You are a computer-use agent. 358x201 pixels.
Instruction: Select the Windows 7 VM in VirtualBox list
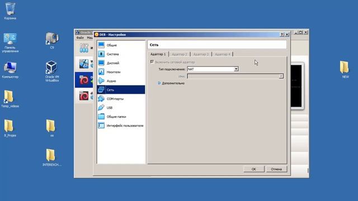84,64
